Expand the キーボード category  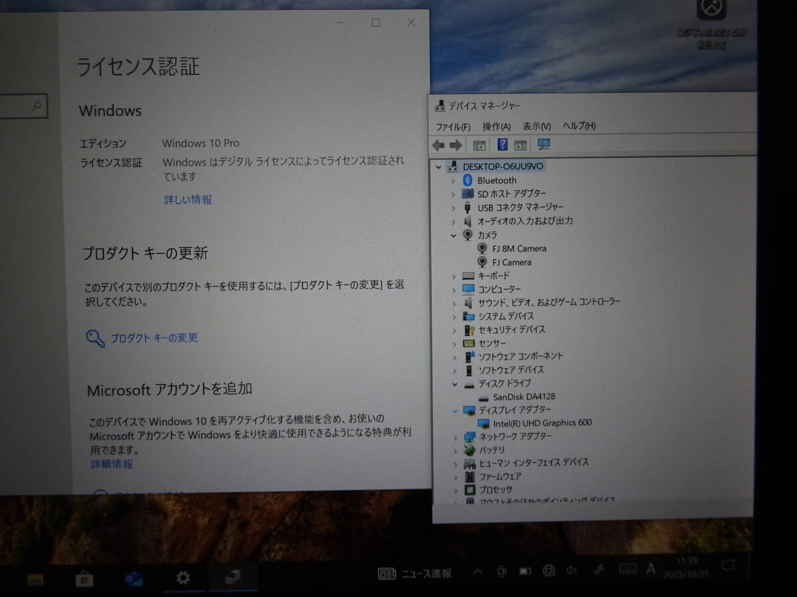454,276
